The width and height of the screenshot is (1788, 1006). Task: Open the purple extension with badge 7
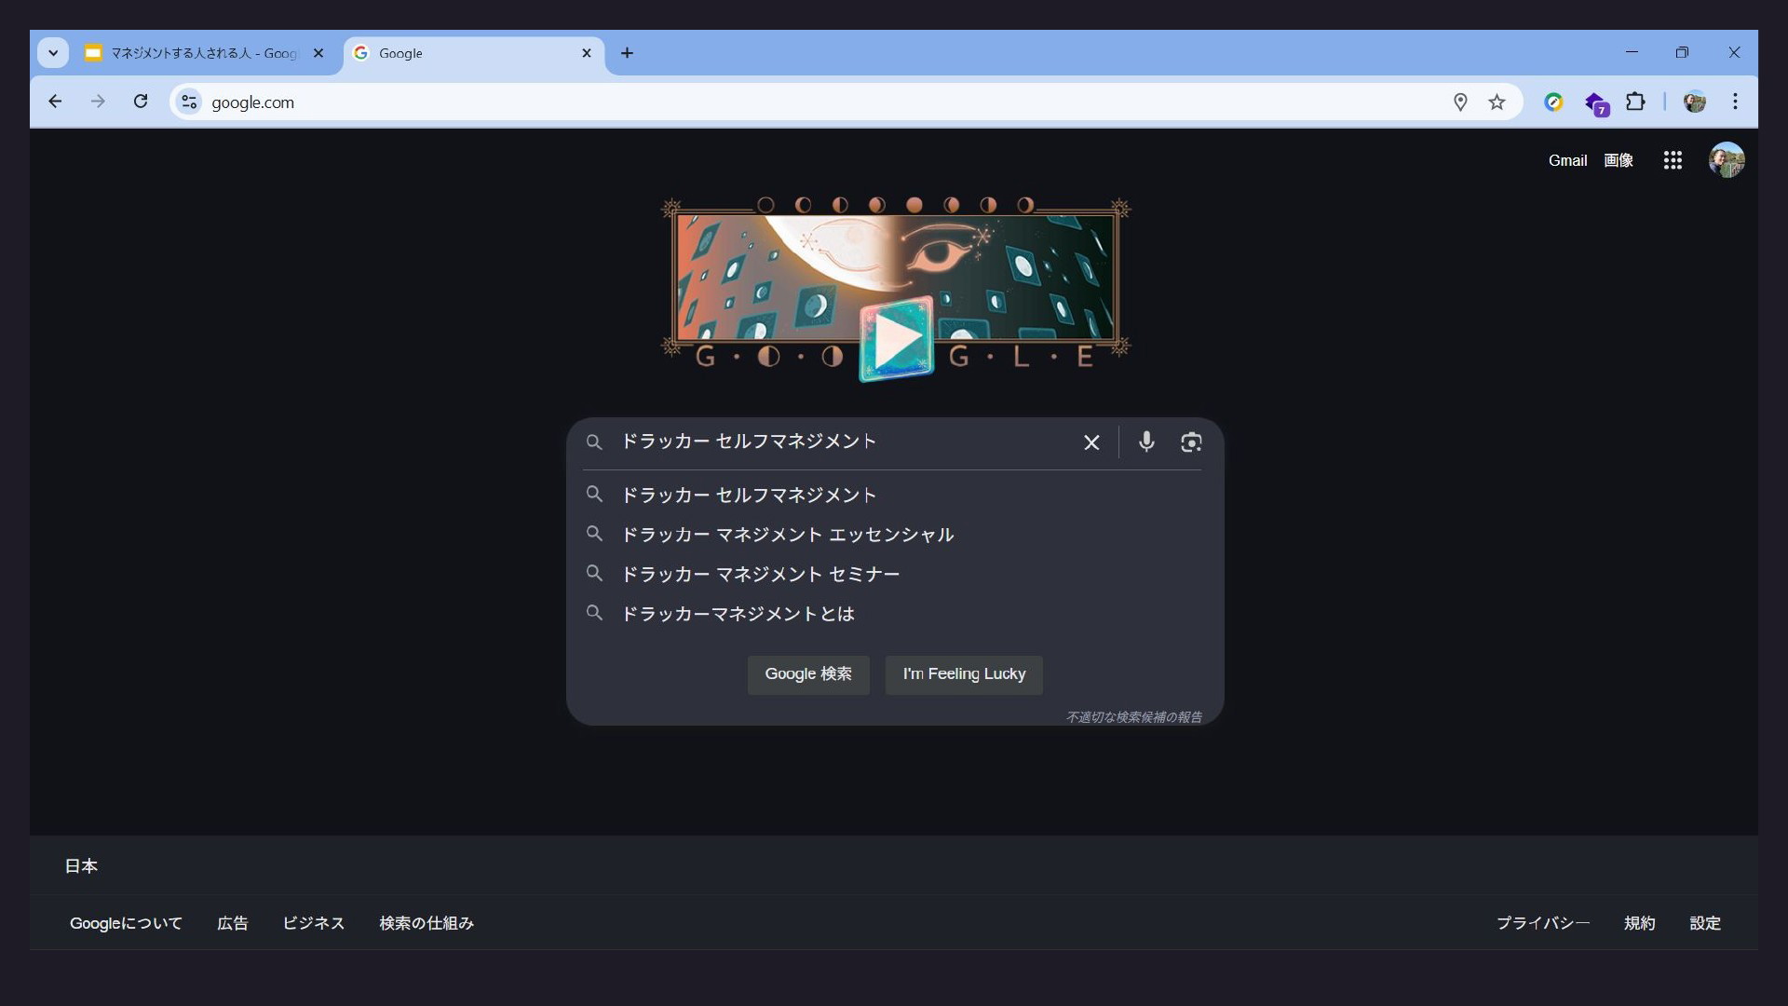pyautogui.click(x=1596, y=103)
